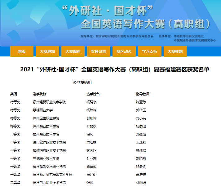
Task: Click the 选手姓名 column header
Action: click(93, 94)
